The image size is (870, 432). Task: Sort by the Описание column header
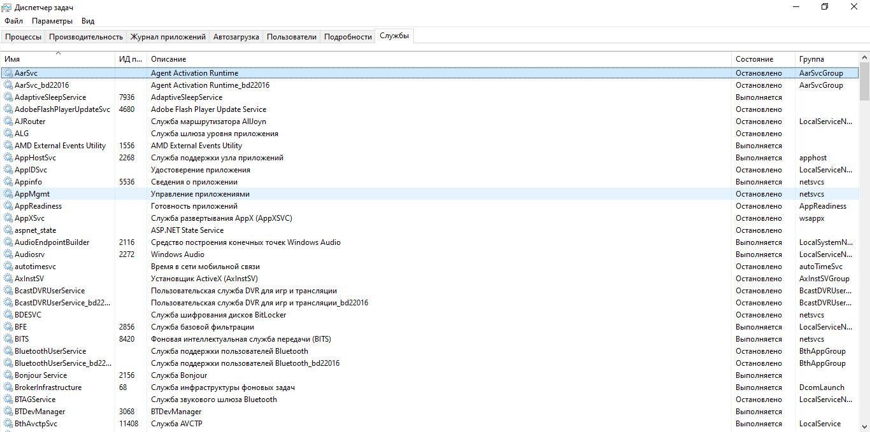(x=439, y=59)
